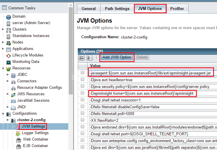Select checkbox for -Dfelix.fileinstall.poll=5000 row

coord(82,114)
